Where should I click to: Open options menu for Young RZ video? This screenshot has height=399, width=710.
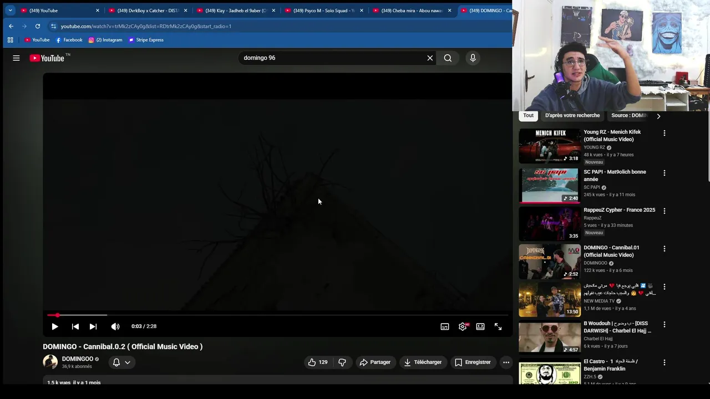coord(665,133)
